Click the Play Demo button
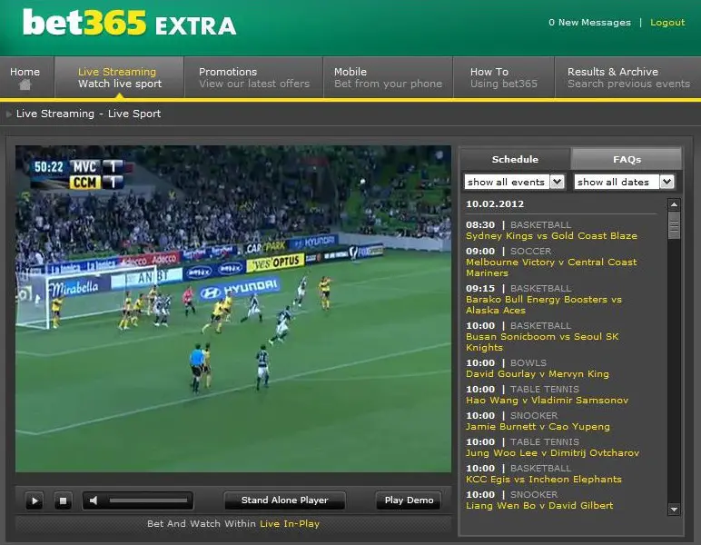The height and width of the screenshot is (545, 701). (409, 500)
